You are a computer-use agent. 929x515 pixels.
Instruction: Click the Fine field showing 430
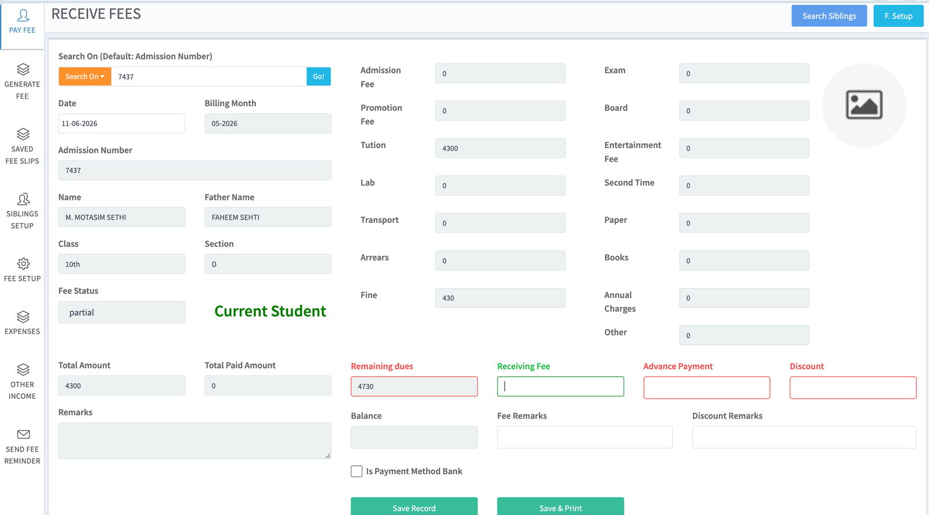500,298
